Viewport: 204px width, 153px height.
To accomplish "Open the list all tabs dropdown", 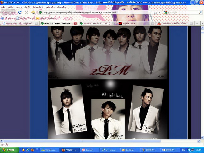I will 202,24.
